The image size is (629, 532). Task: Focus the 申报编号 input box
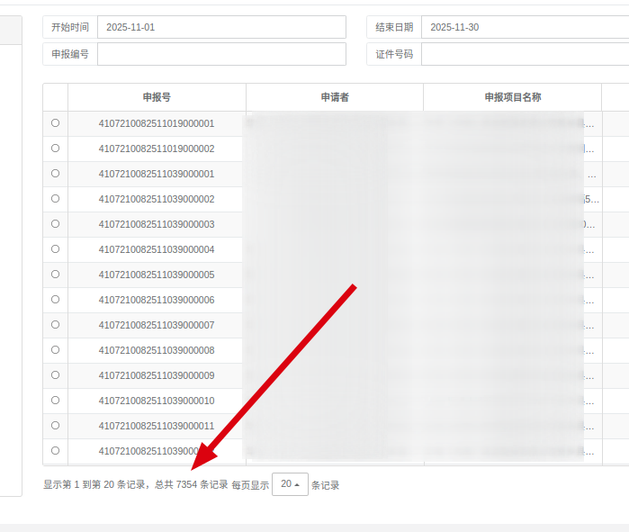pyautogui.click(x=220, y=54)
